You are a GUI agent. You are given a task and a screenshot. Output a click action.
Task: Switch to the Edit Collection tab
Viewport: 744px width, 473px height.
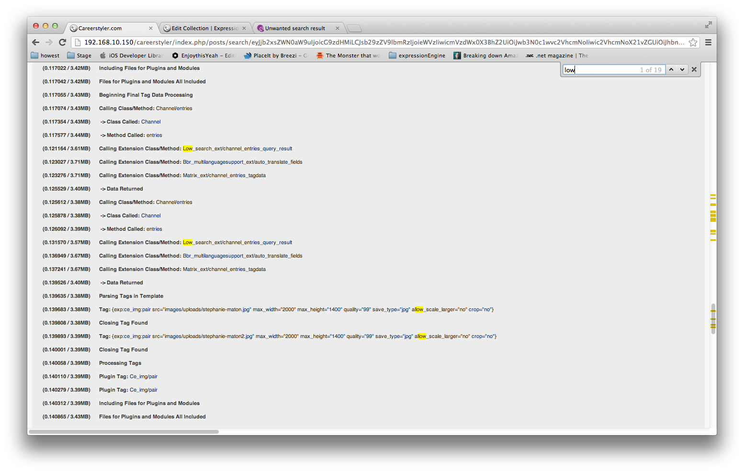pos(203,28)
